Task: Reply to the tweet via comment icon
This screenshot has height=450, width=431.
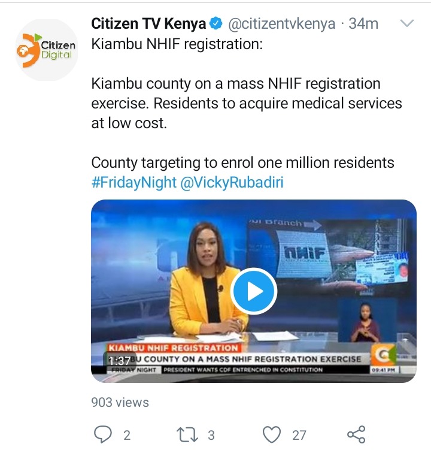Action: pyautogui.click(x=103, y=434)
